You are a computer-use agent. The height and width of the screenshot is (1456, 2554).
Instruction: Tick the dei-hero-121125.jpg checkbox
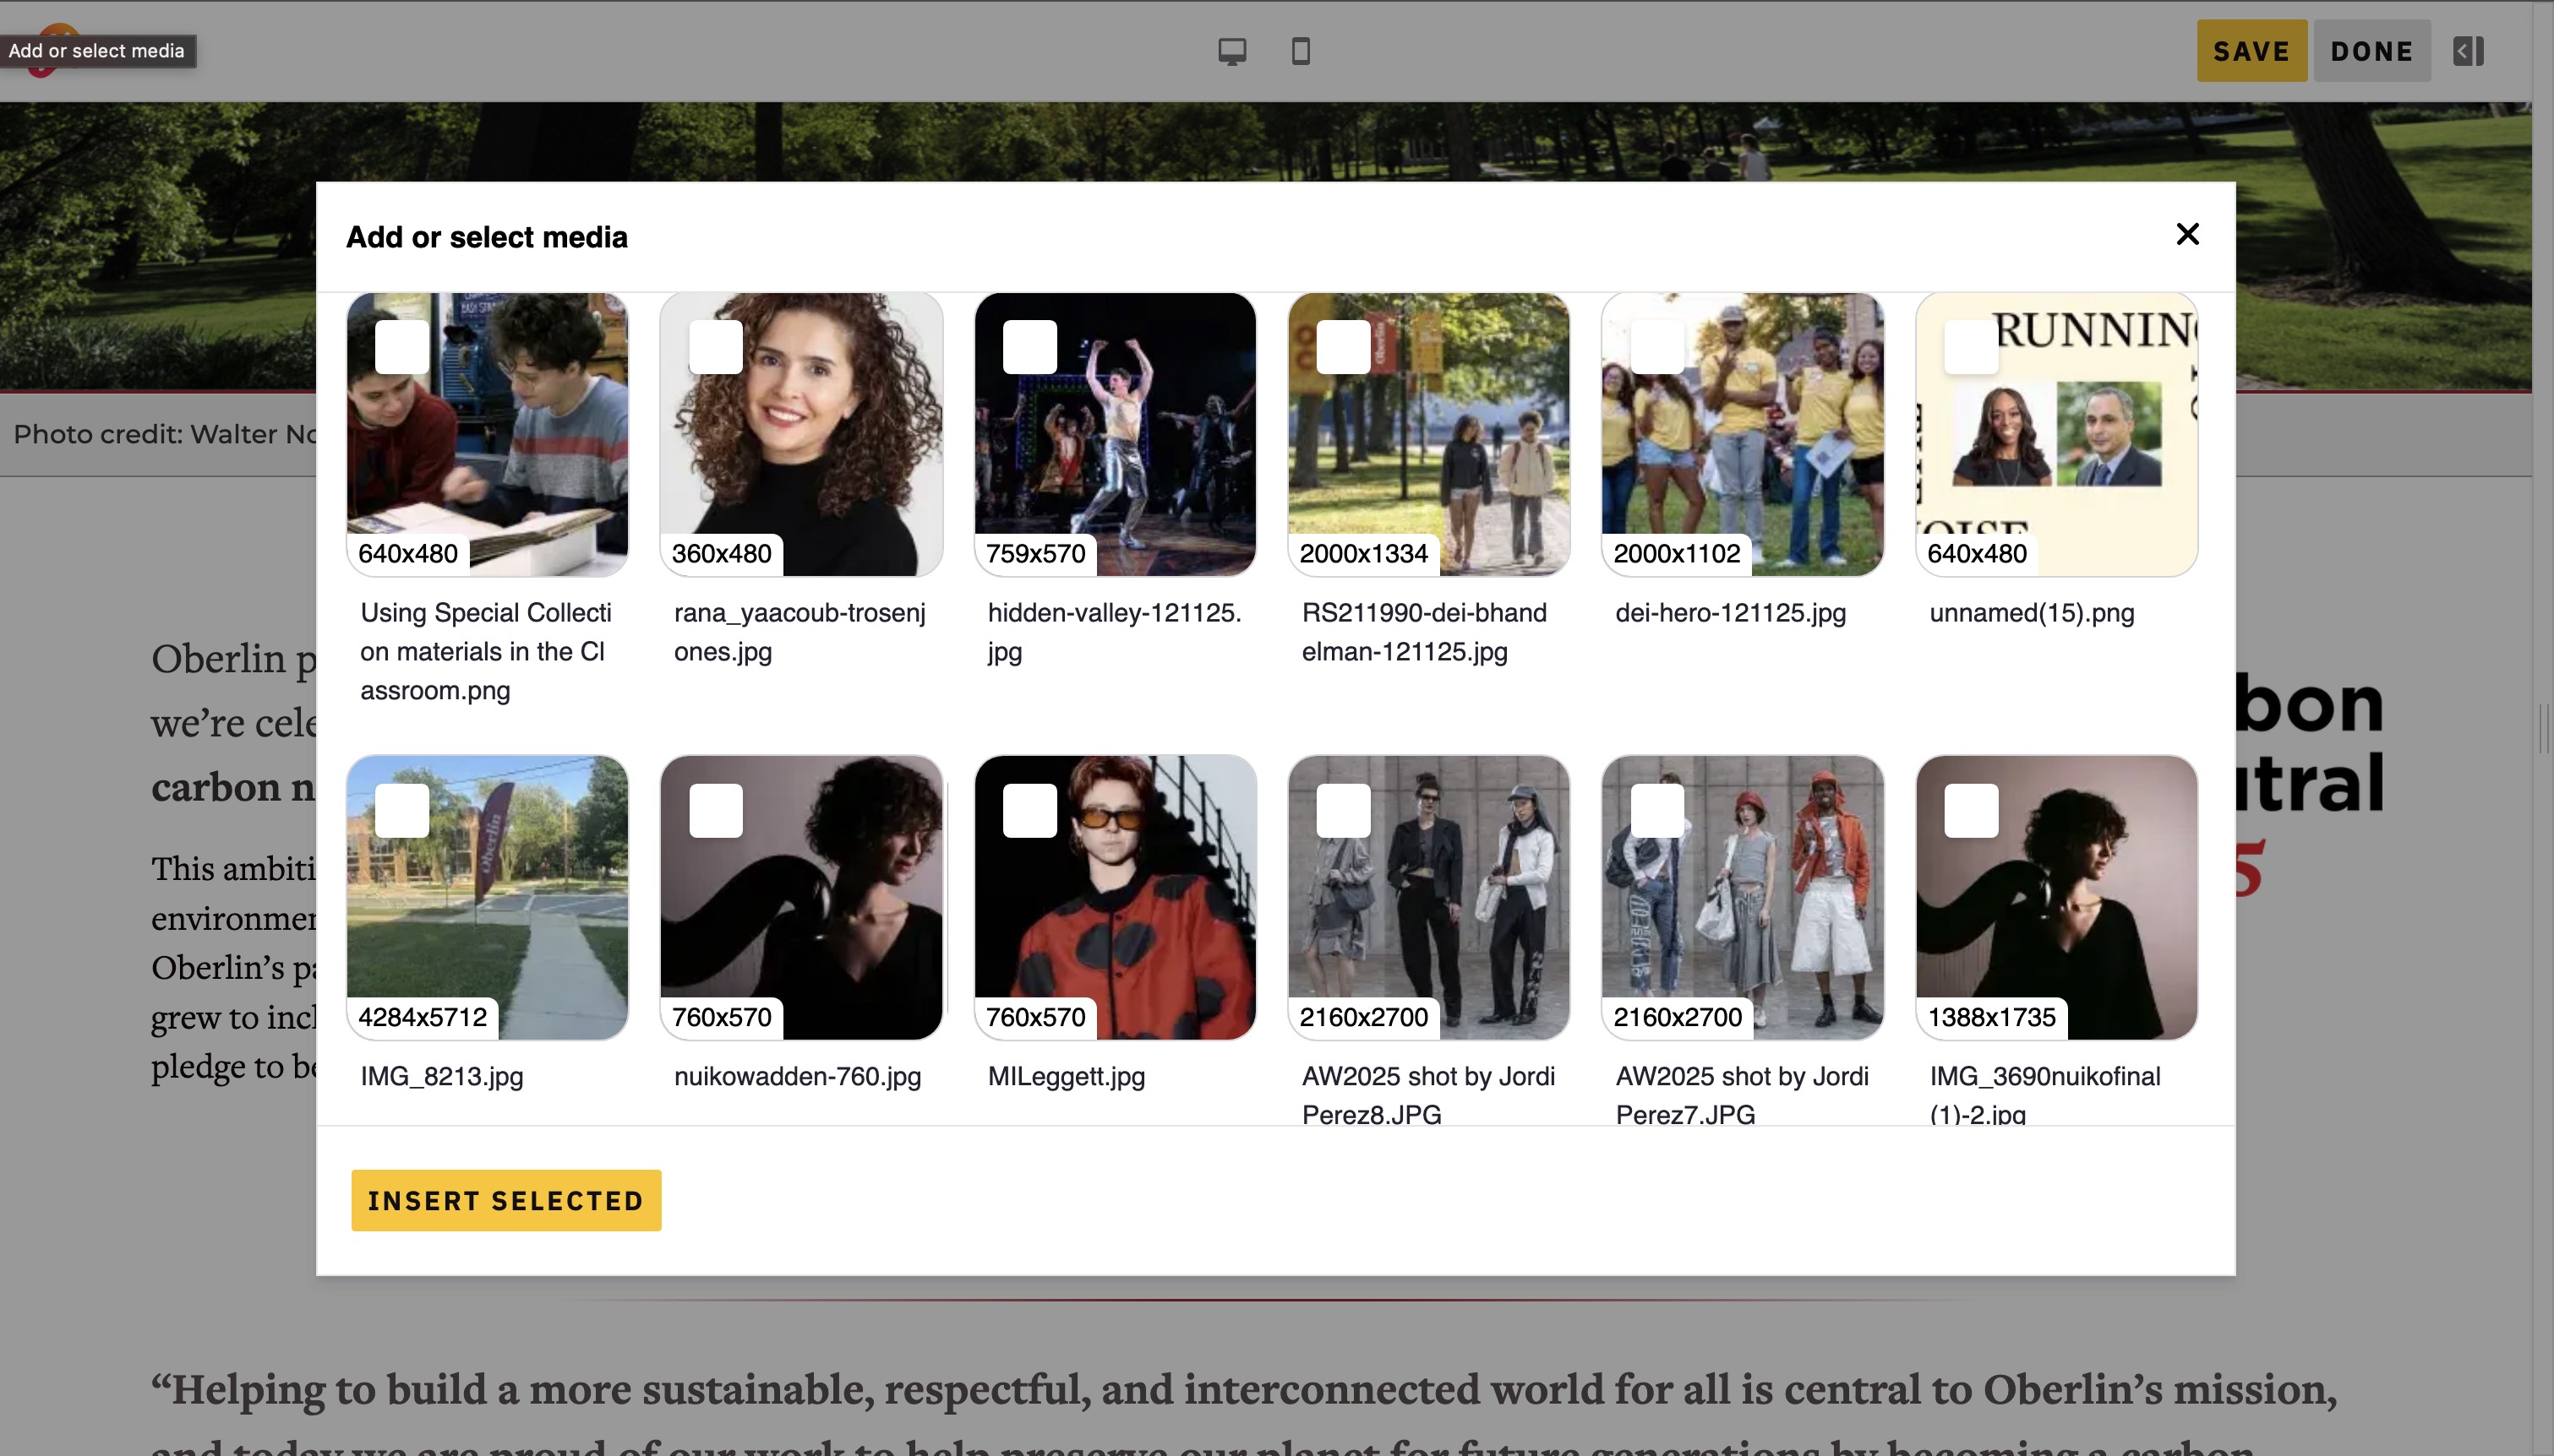click(x=1656, y=347)
